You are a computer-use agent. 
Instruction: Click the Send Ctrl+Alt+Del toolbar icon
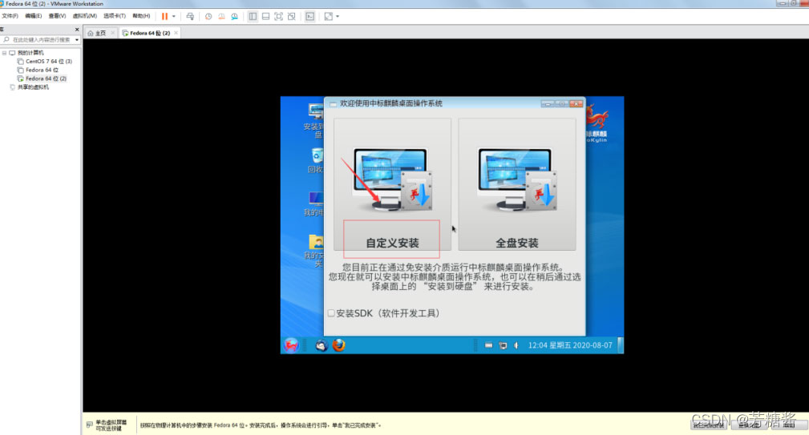[x=190, y=17]
